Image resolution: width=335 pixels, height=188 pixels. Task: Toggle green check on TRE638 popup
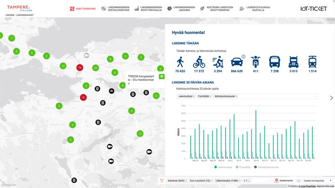point(162,76)
